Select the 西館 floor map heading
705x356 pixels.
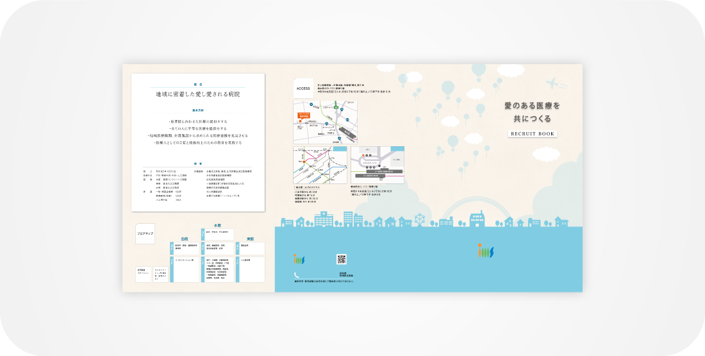(185, 238)
